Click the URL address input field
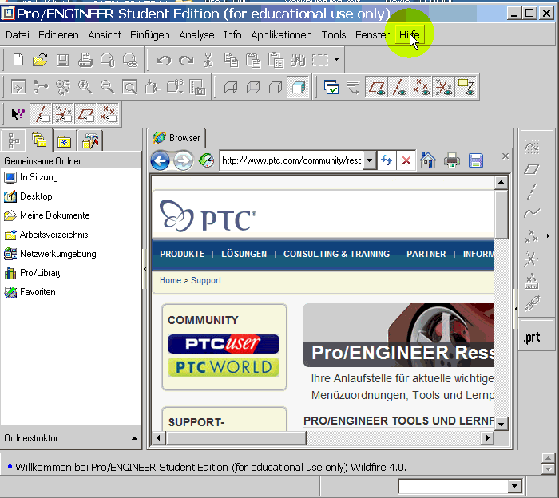Screen dimensions: 559x498 291,160
